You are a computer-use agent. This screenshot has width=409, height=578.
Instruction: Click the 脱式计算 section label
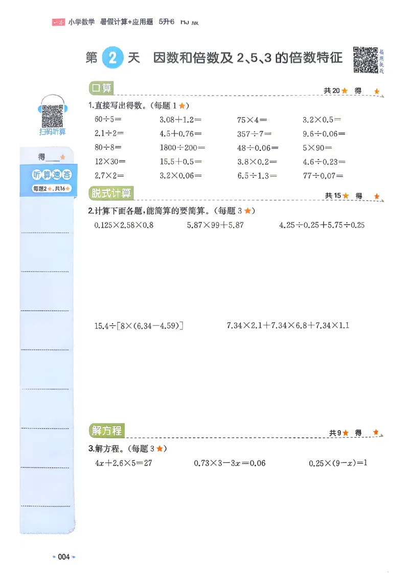(x=111, y=193)
